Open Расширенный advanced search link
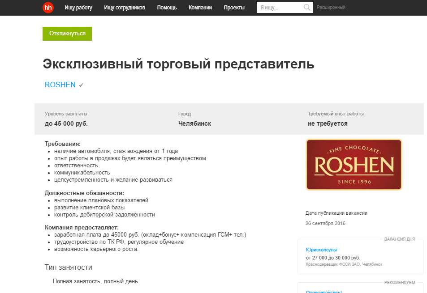The image size is (427, 293). click(331, 8)
